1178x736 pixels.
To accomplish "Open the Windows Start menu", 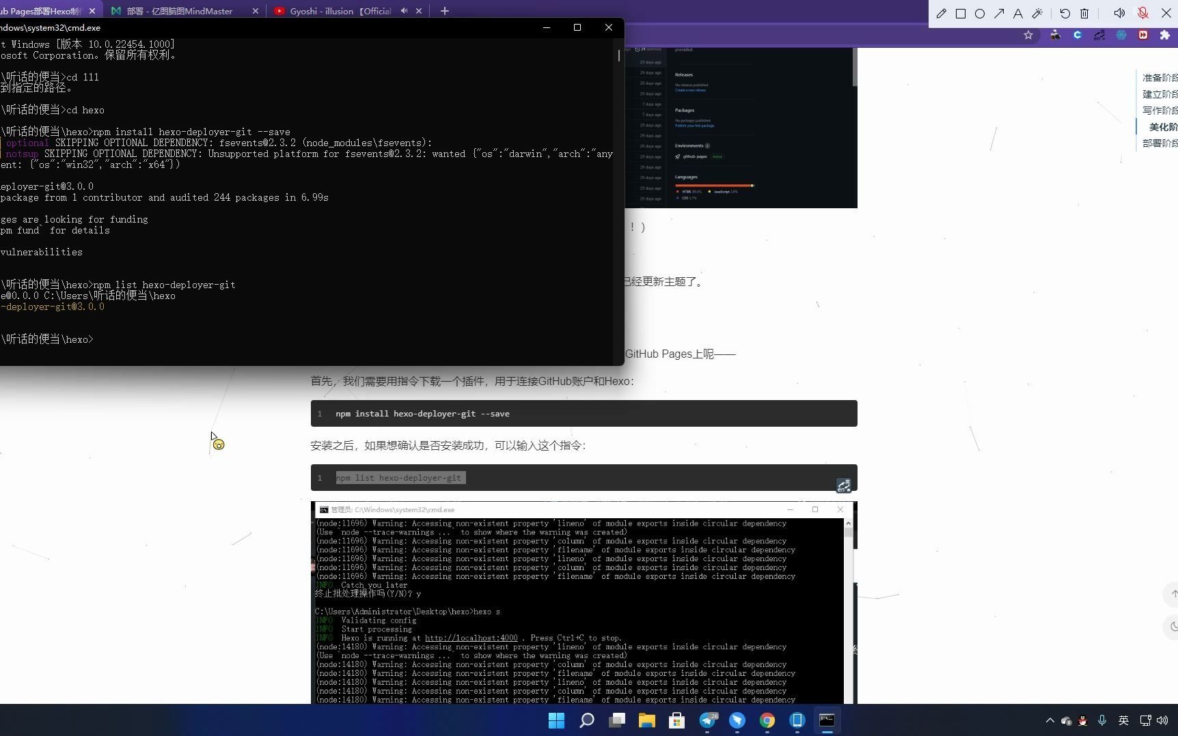I will pyautogui.click(x=557, y=720).
